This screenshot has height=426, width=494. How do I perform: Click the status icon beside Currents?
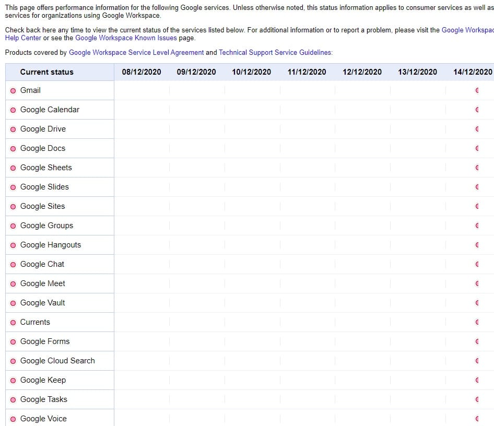click(13, 323)
